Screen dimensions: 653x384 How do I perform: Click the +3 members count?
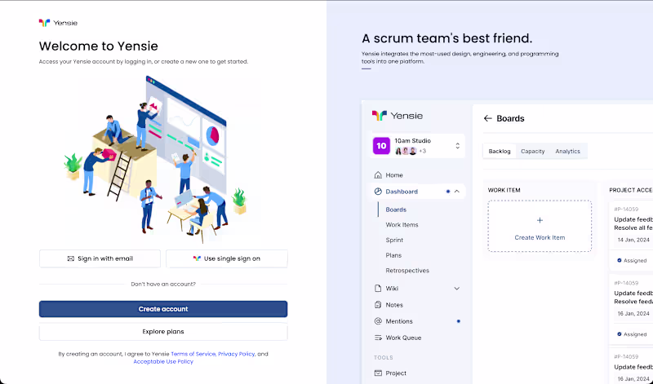(x=422, y=151)
